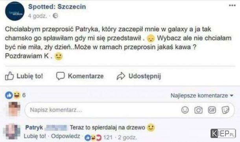Open the Spotted: Szczecin page name link
Viewport: 240px width, 142px height.
click(x=57, y=7)
